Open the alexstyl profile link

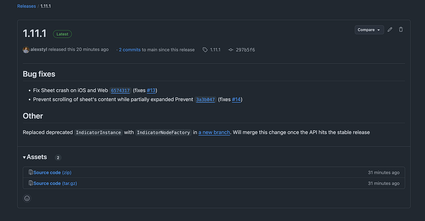point(39,50)
